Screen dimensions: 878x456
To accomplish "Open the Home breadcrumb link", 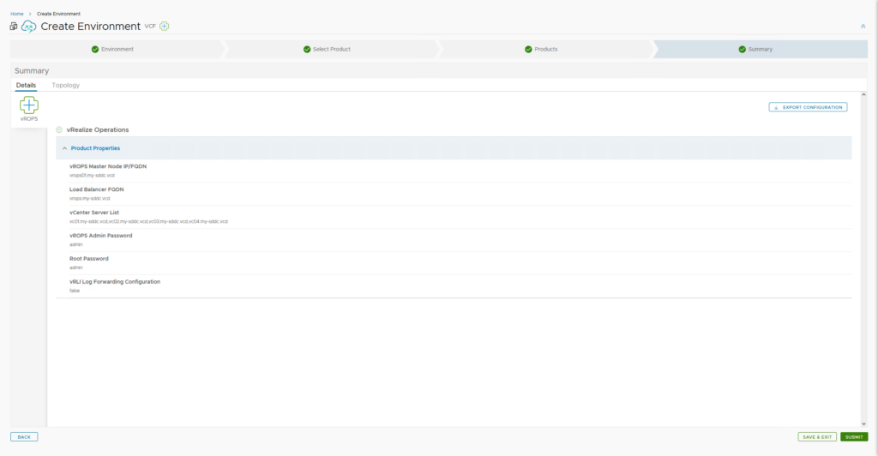I will coord(17,14).
